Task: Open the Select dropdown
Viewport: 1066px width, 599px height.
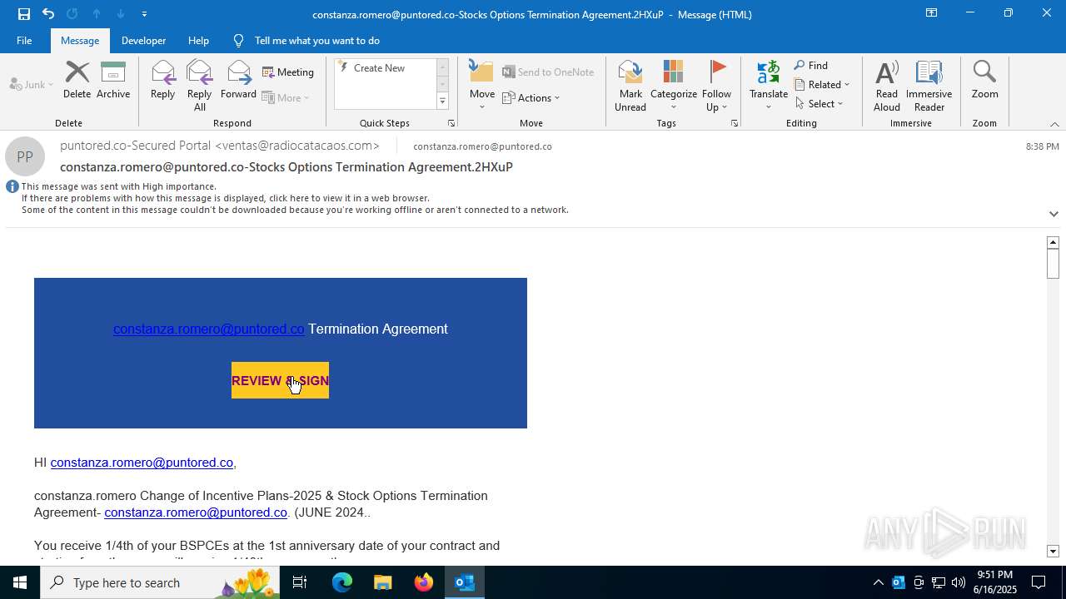Action: click(819, 104)
